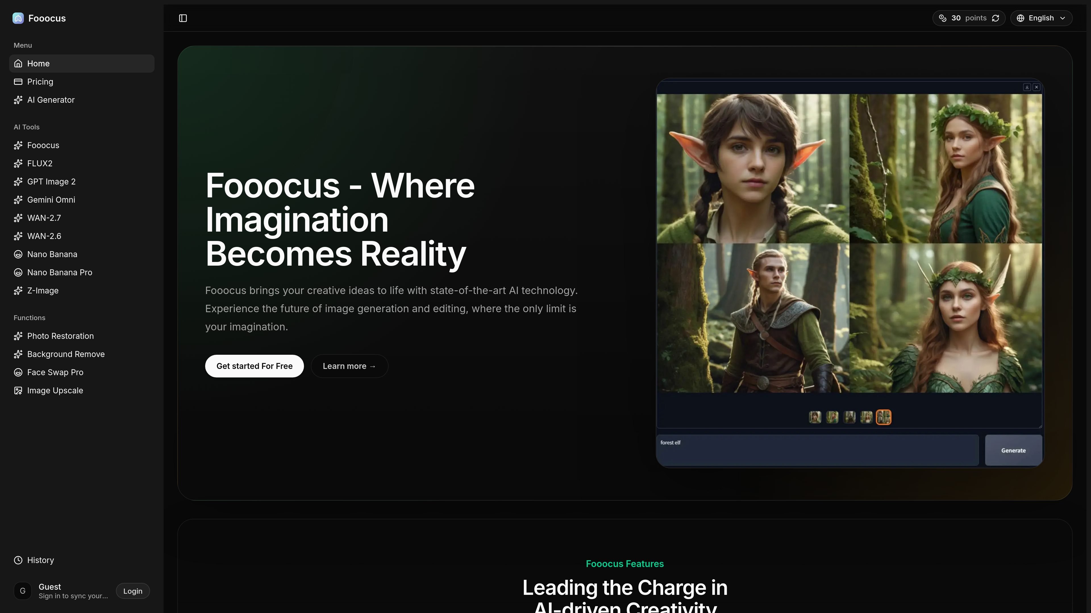This screenshot has height=613, width=1091.
Task: Click the paragraph starting "Fooocus brings your creative ideas"
Action: coord(391,308)
